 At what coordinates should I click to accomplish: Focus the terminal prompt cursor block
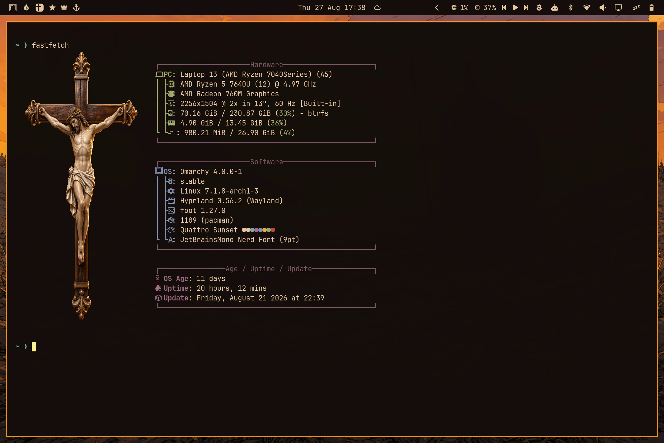[34, 346]
